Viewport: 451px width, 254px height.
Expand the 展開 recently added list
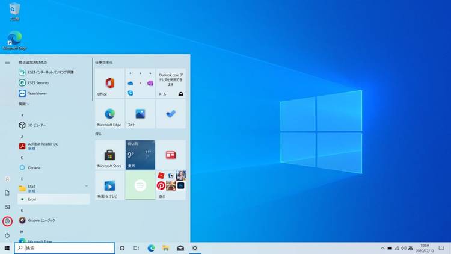24,104
